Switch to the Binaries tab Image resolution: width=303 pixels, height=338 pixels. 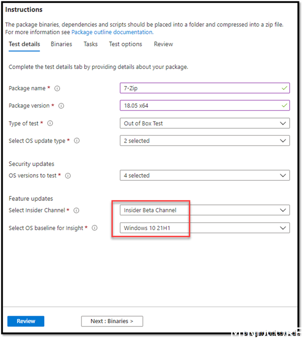[61, 44]
